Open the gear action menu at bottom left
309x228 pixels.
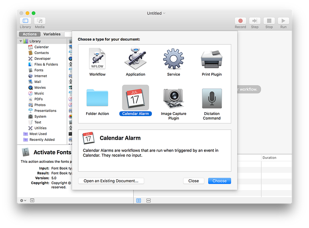coord(23,201)
